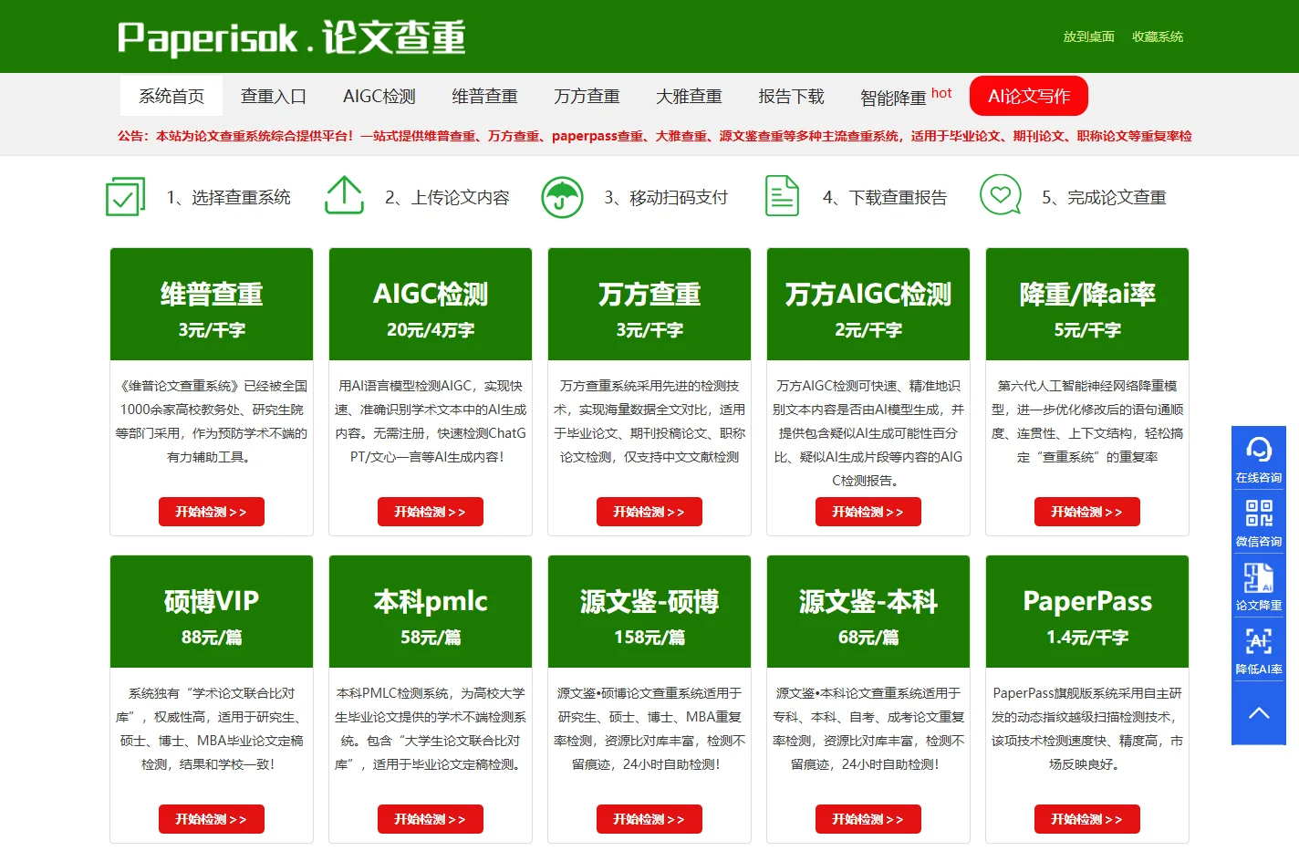
Task: Click the checkbox icon beside 选择查重系统
Action: 125,197
